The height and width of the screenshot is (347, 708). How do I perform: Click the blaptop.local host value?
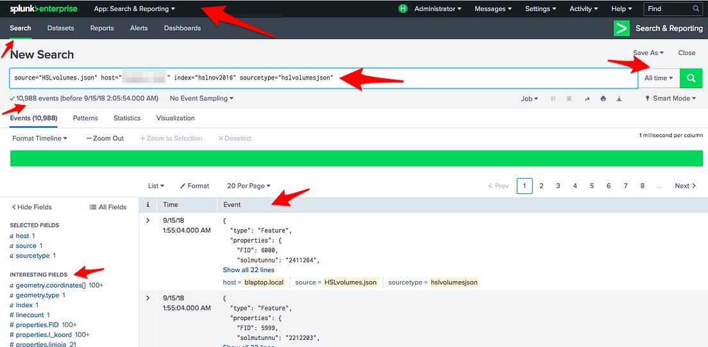(264, 282)
